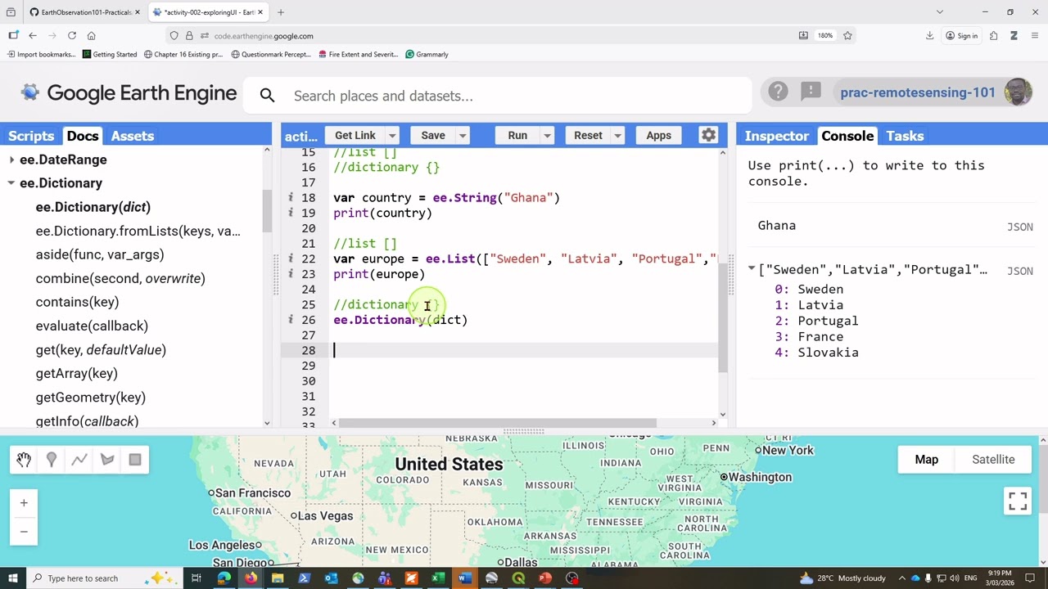Run the script with Run button

tap(517, 136)
